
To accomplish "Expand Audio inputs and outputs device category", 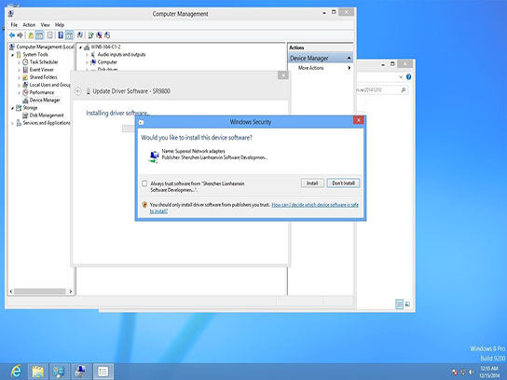I will 87,55.
